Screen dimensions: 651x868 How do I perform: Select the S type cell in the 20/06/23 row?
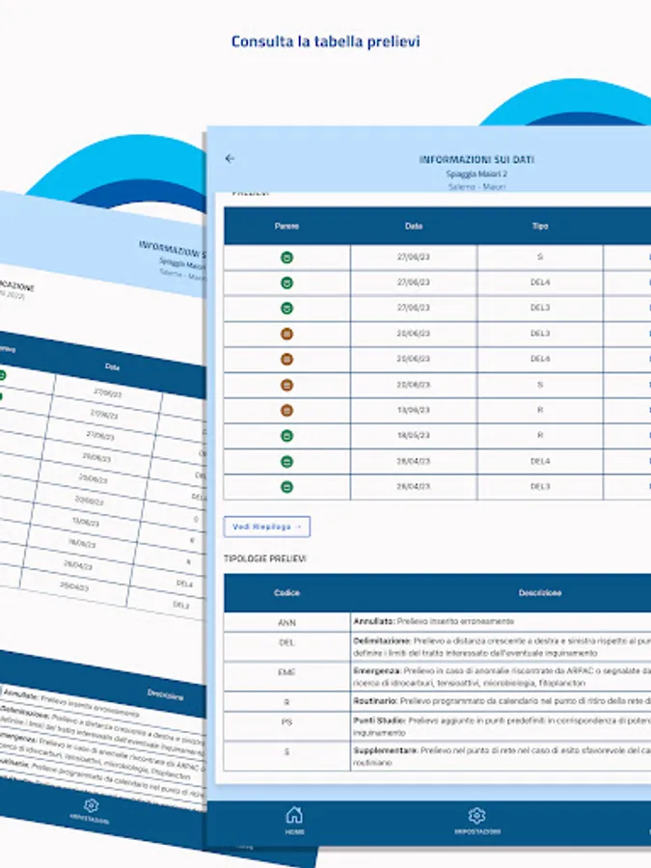[x=540, y=384]
